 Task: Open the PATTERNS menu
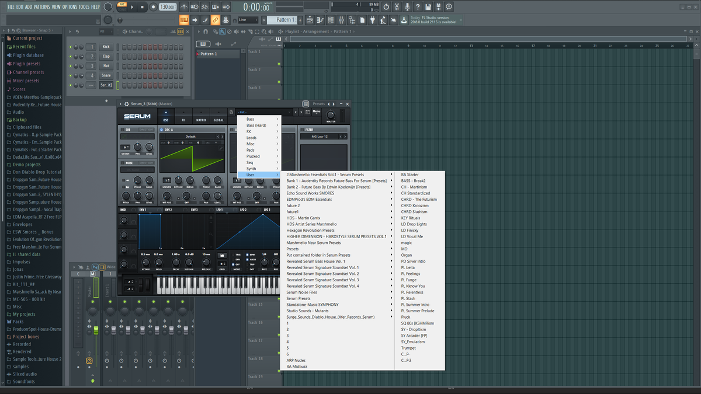[41, 6]
